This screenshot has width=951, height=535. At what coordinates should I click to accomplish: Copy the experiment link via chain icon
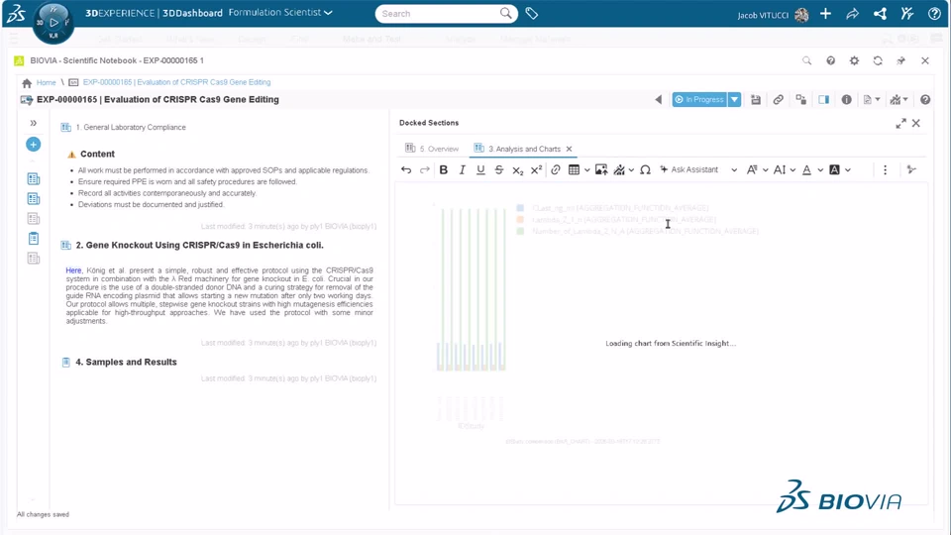click(779, 99)
